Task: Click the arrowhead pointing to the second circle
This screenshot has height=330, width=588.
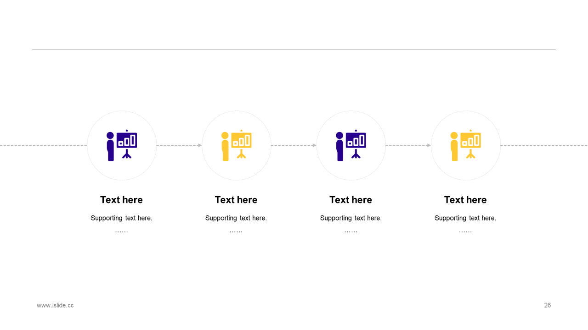Action: [200, 145]
